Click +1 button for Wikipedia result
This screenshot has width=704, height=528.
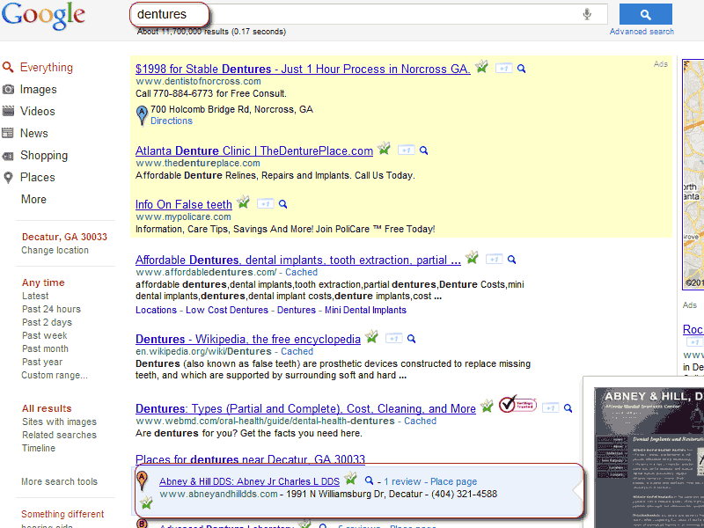[393, 339]
